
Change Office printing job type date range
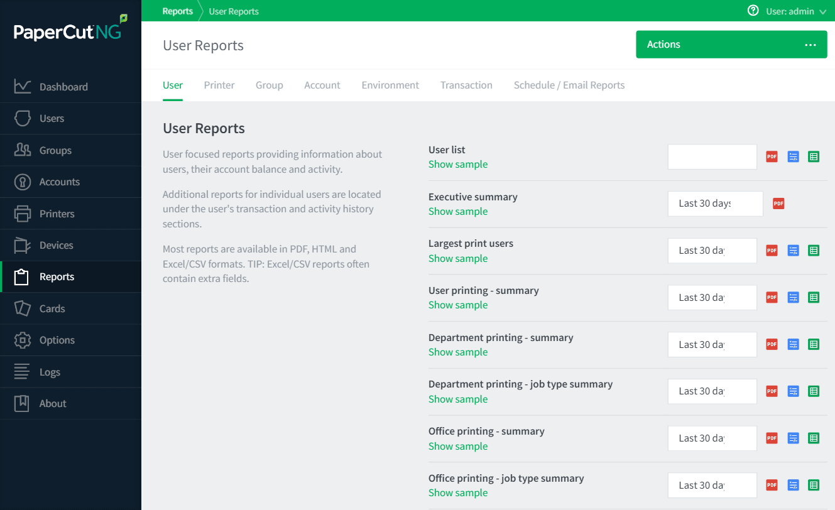click(712, 485)
